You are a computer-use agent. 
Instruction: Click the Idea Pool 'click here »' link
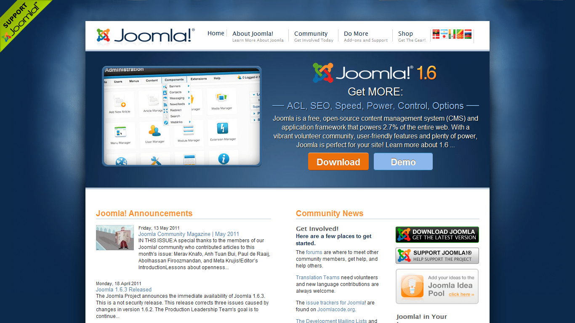461,294
